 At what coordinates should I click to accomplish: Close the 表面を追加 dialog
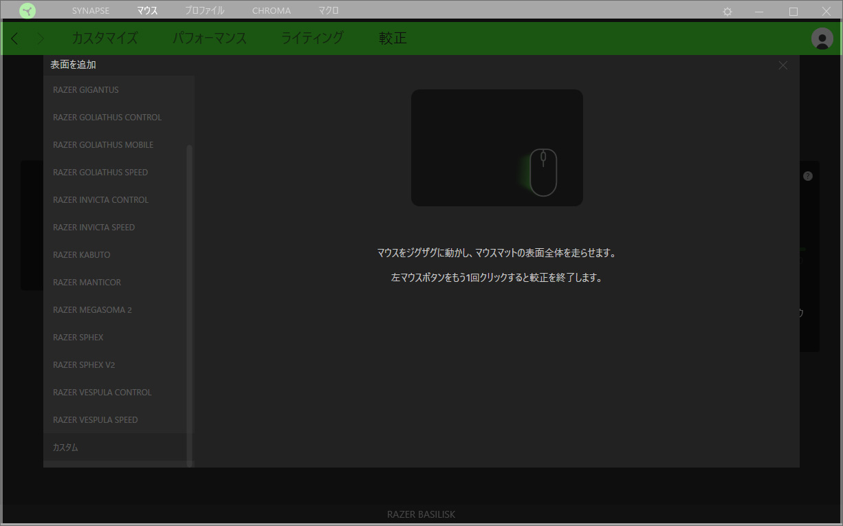(x=782, y=65)
